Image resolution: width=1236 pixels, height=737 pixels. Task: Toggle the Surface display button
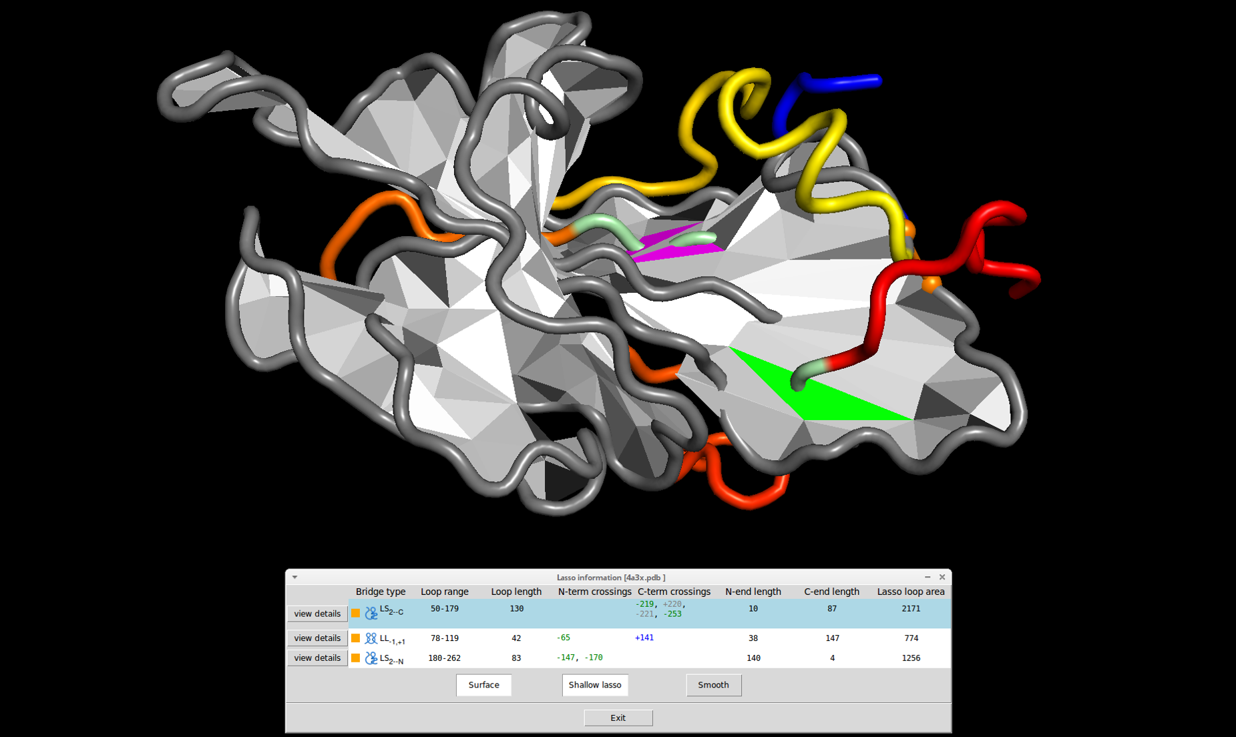(483, 685)
